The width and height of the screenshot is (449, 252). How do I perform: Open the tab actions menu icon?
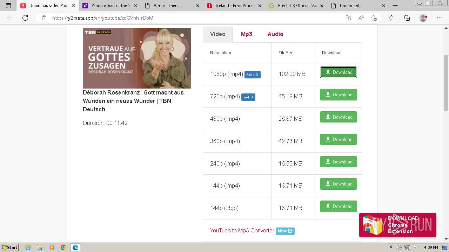(8, 6)
